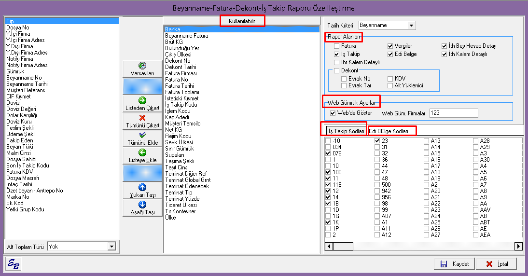
Task: Select Özet beyan - Antrepo No field
Action: [62, 191]
